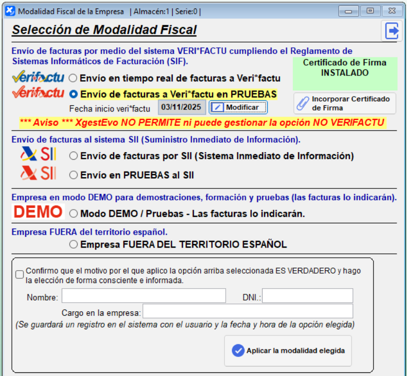Click the Fecha inicio veri*factu label
This screenshot has width=407, height=376.
[x=109, y=109]
